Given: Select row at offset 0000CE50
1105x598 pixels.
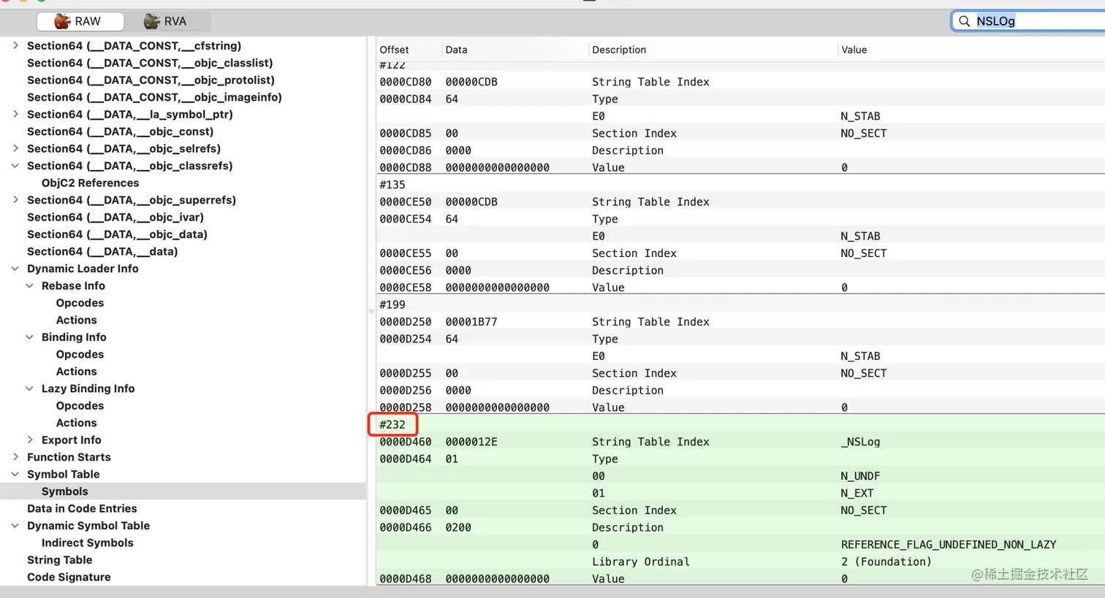Looking at the screenshot, I should 740,202.
